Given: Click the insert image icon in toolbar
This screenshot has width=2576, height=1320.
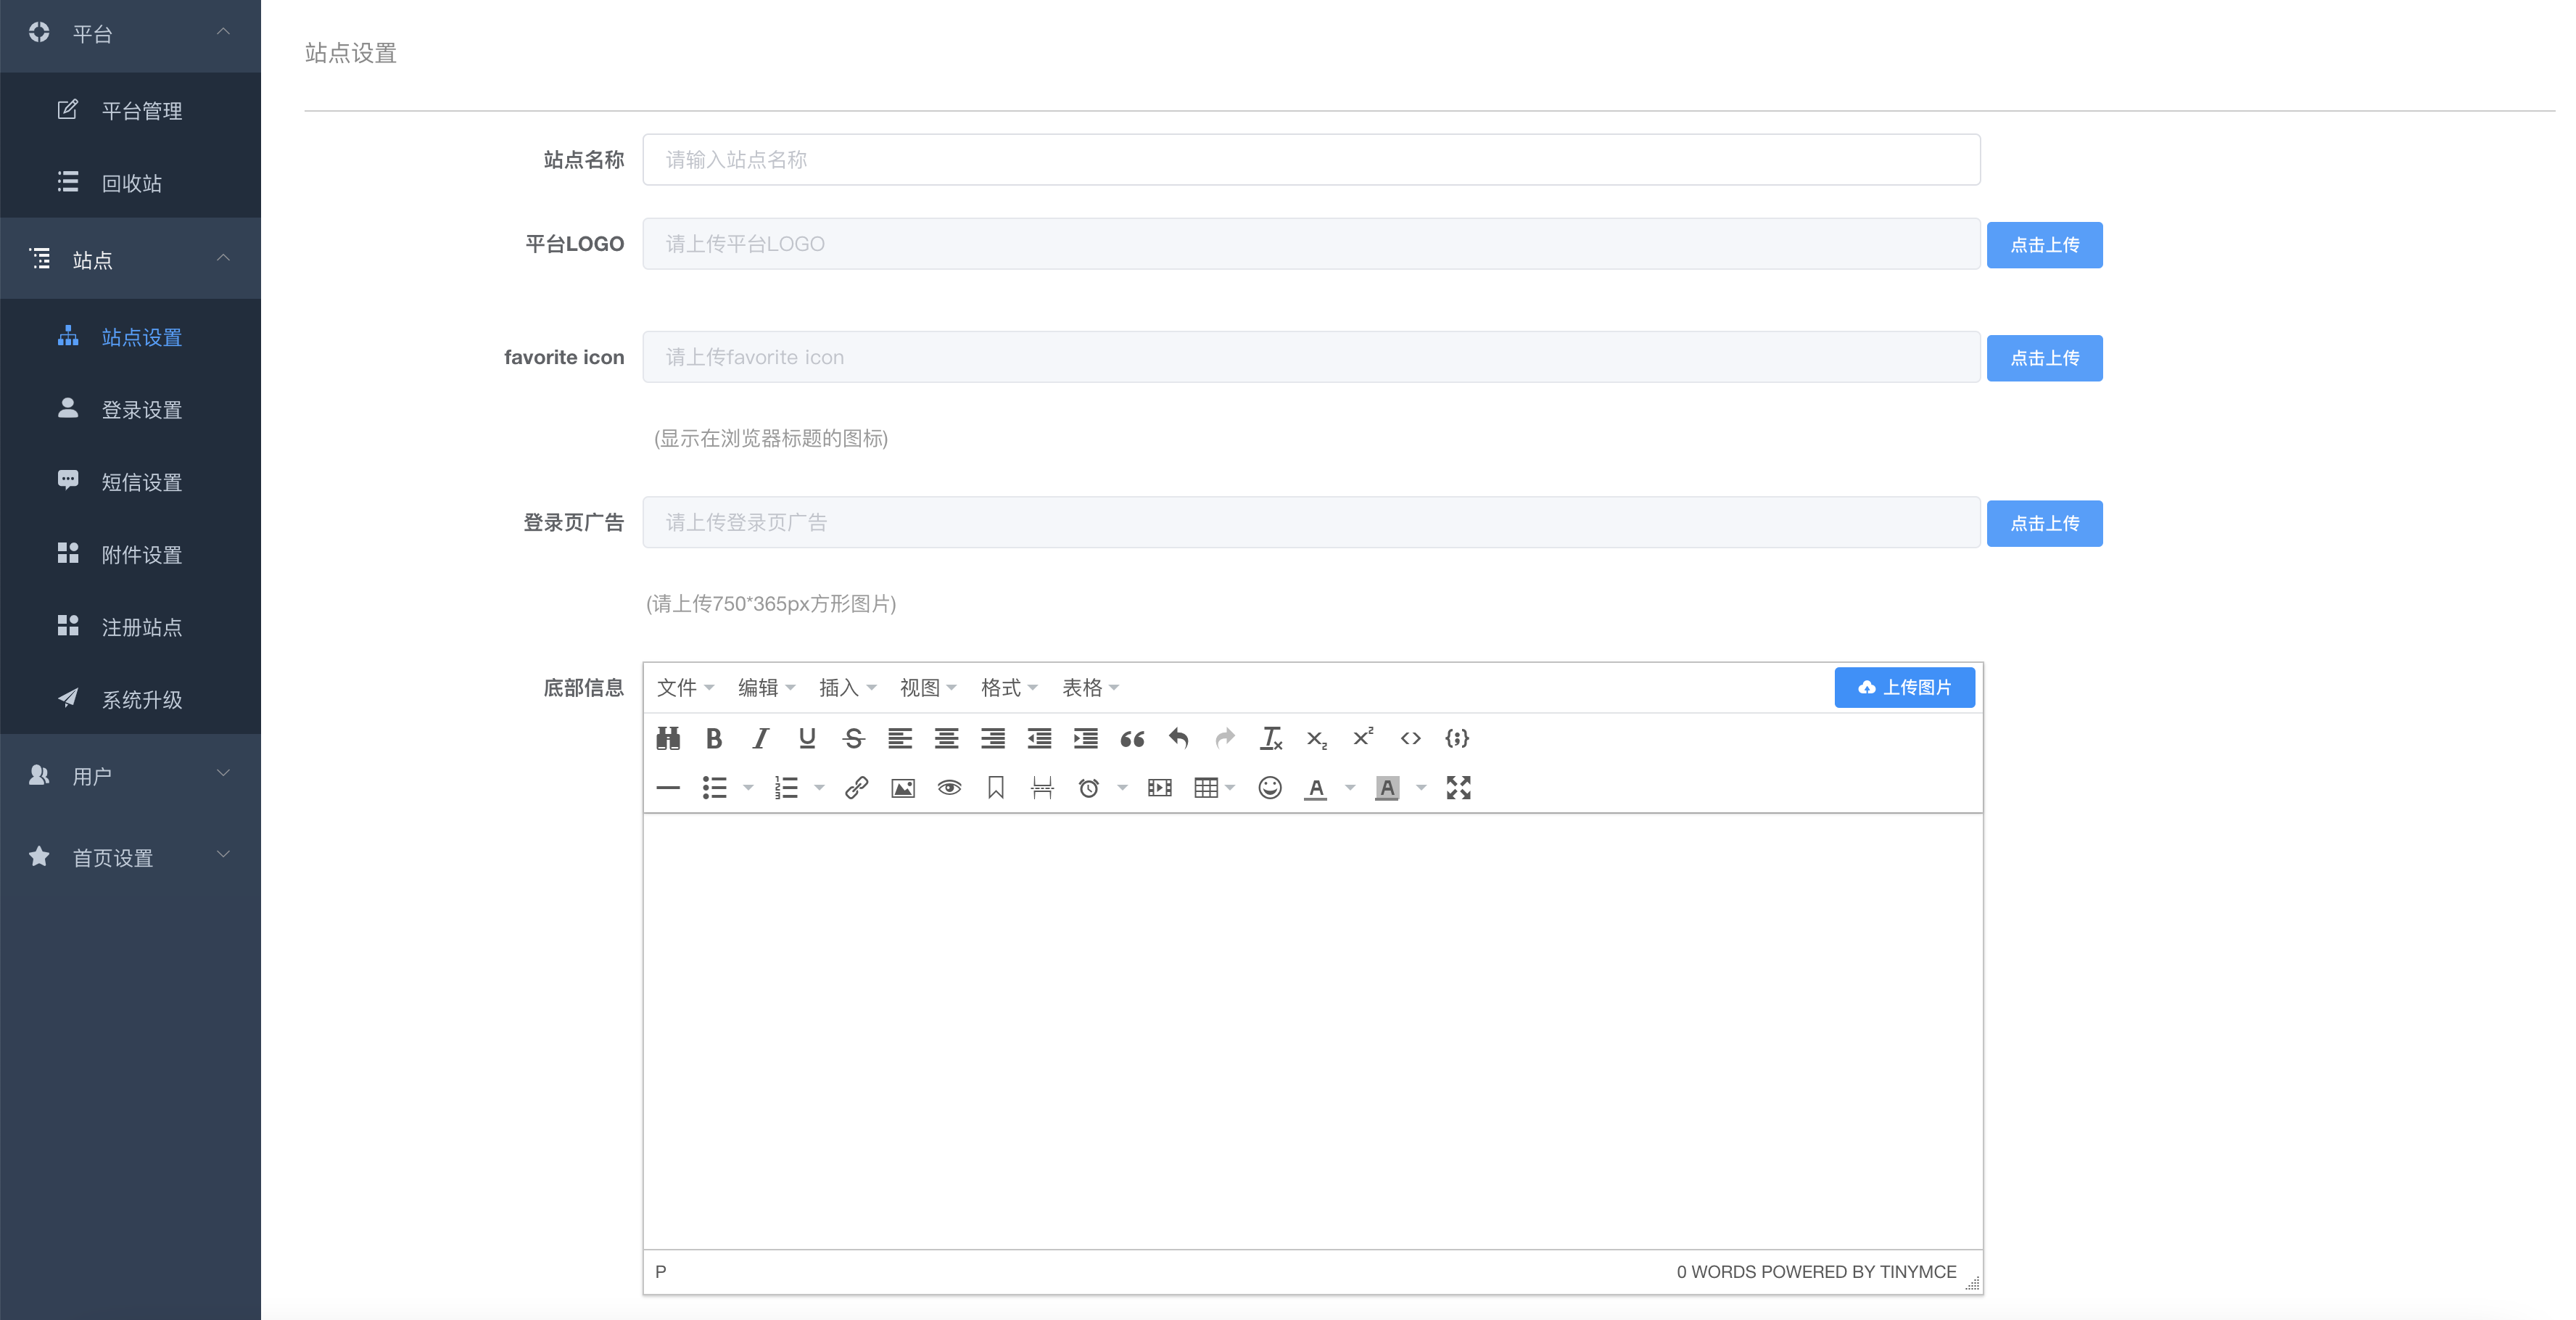Looking at the screenshot, I should click(x=903, y=788).
